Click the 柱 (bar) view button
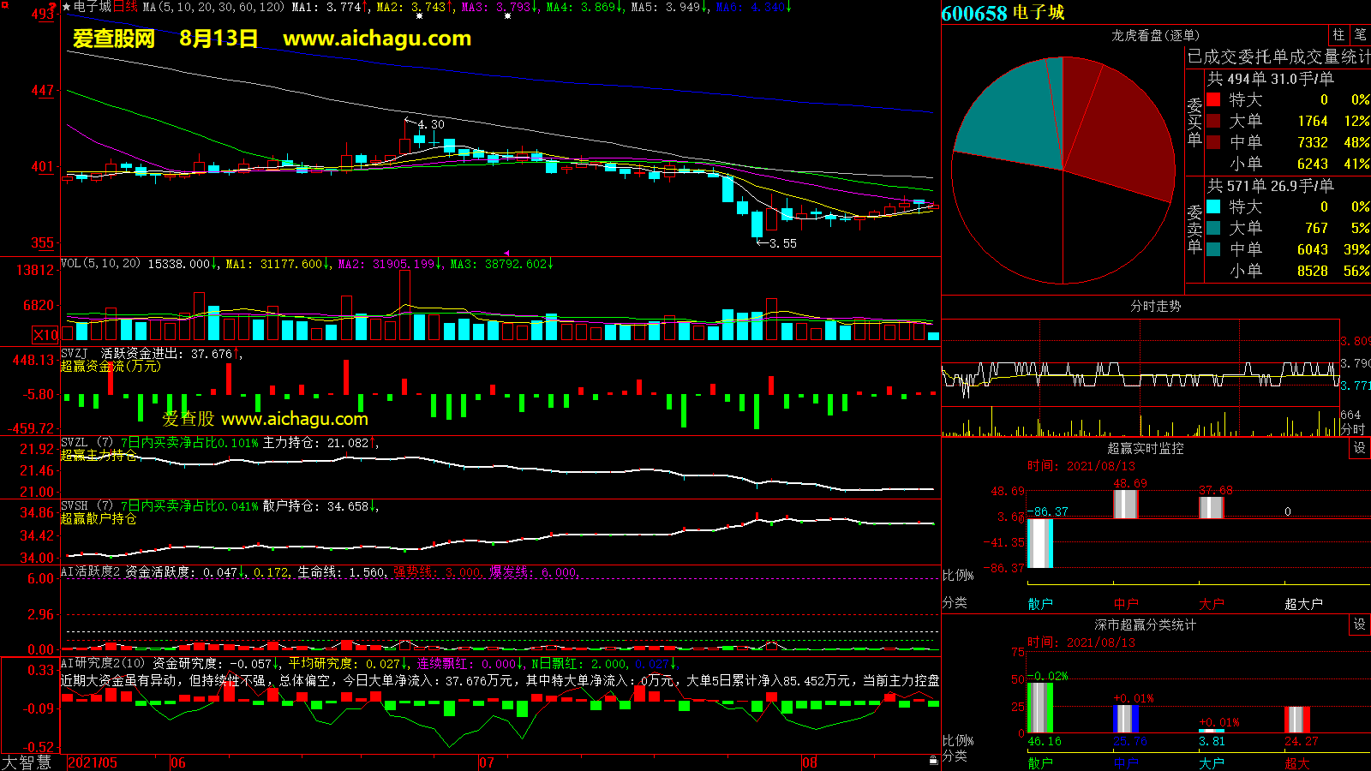 [1338, 35]
